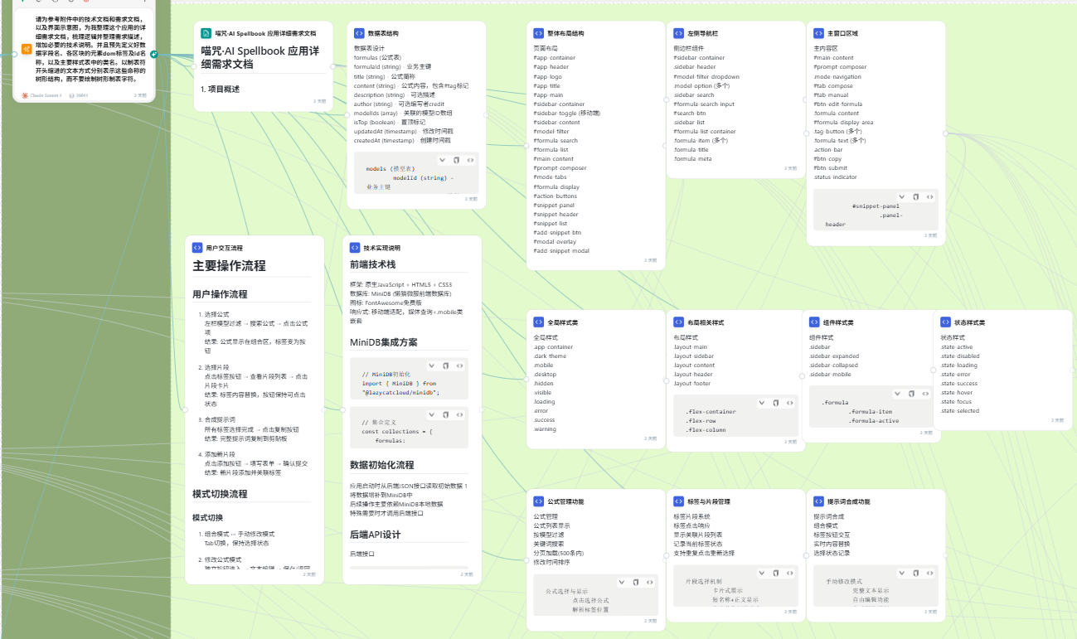Collapse the .formula code block

[897, 394]
